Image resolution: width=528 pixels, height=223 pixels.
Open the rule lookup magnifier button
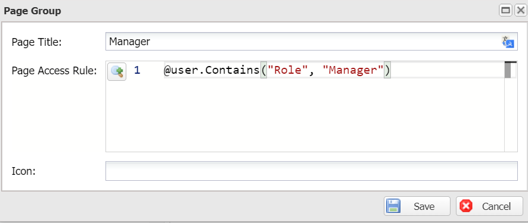[117, 71]
